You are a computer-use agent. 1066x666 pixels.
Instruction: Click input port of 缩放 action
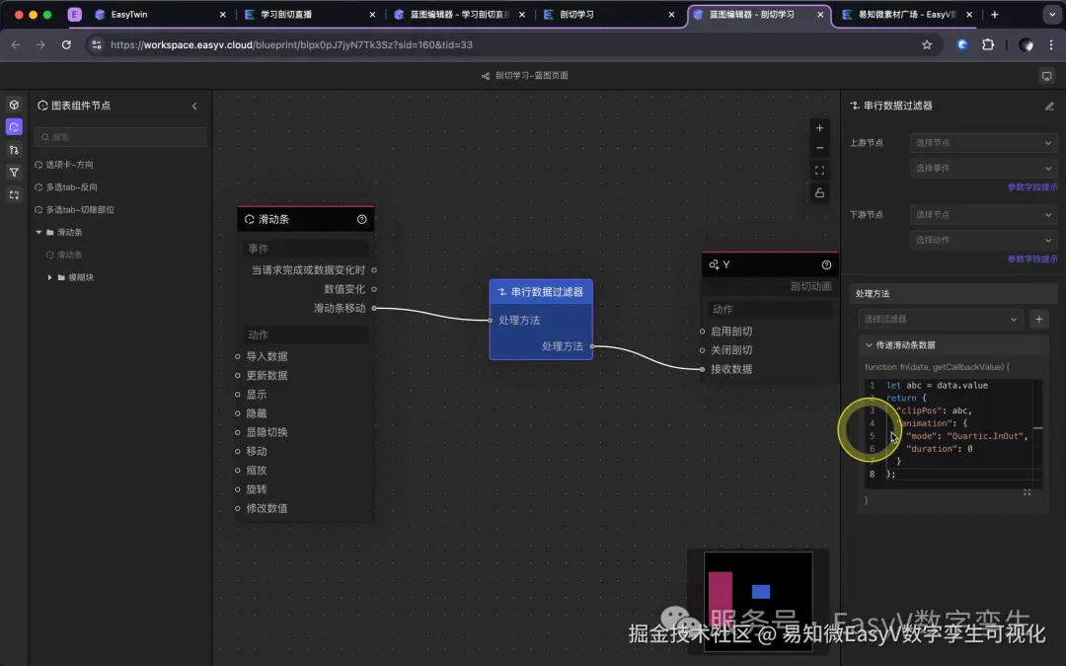237,471
